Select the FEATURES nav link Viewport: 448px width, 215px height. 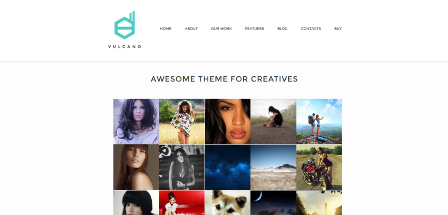(254, 28)
